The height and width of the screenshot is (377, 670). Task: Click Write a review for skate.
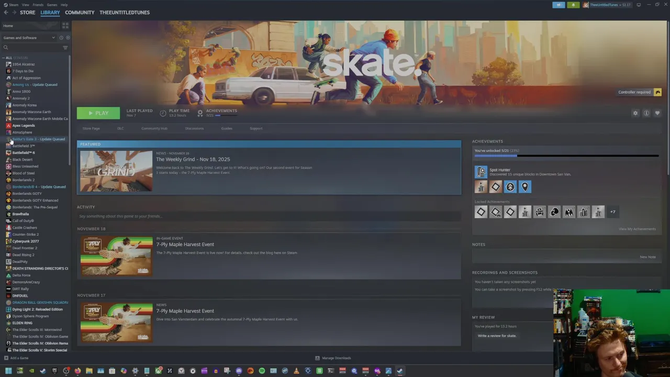(497, 336)
